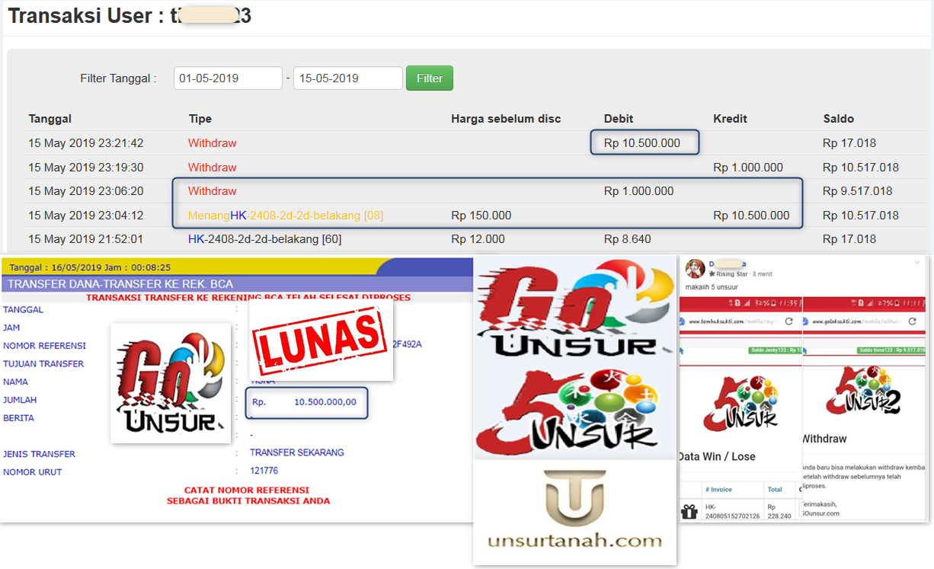Viewport: 934px width, 569px height.
Task: Click the green Filter button
Action: (430, 78)
